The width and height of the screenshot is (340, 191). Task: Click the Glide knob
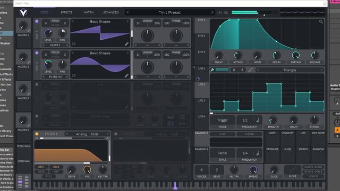click(274, 170)
